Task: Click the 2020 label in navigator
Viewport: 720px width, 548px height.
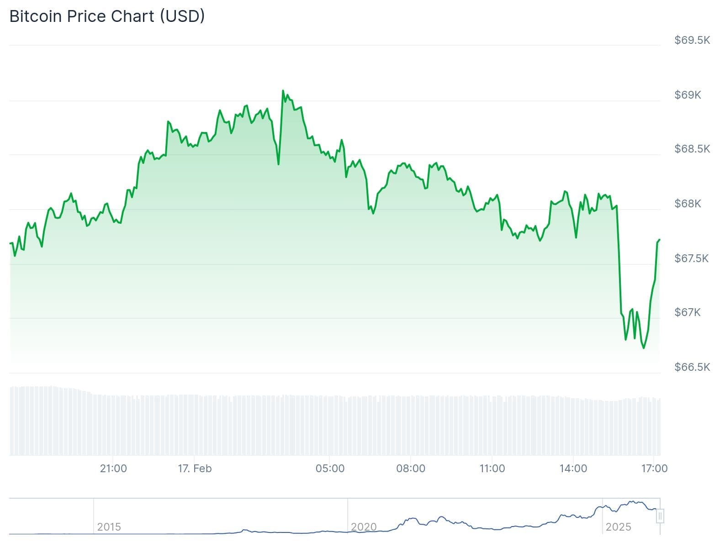Action: [x=364, y=527]
